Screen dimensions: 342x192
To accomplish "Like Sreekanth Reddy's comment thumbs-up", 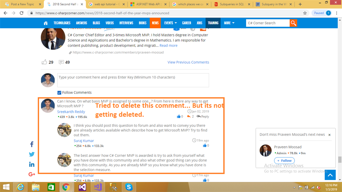I will [x=179, y=116].
